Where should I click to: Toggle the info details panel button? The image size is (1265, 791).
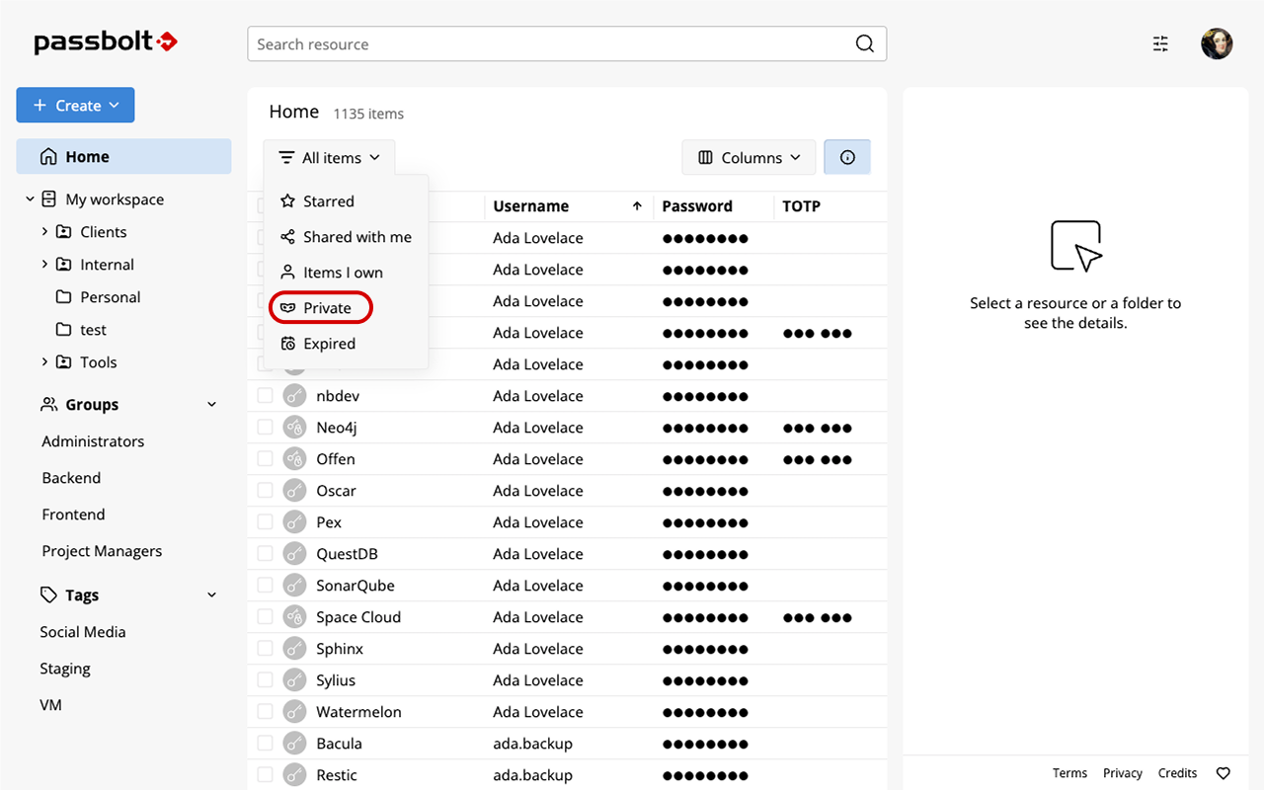[847, 158]
